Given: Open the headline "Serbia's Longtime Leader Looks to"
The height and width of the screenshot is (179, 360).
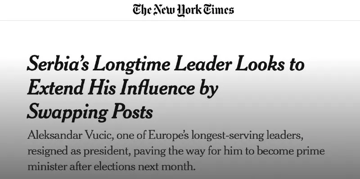Looking at the screenshot, I should tap(166, 64).
